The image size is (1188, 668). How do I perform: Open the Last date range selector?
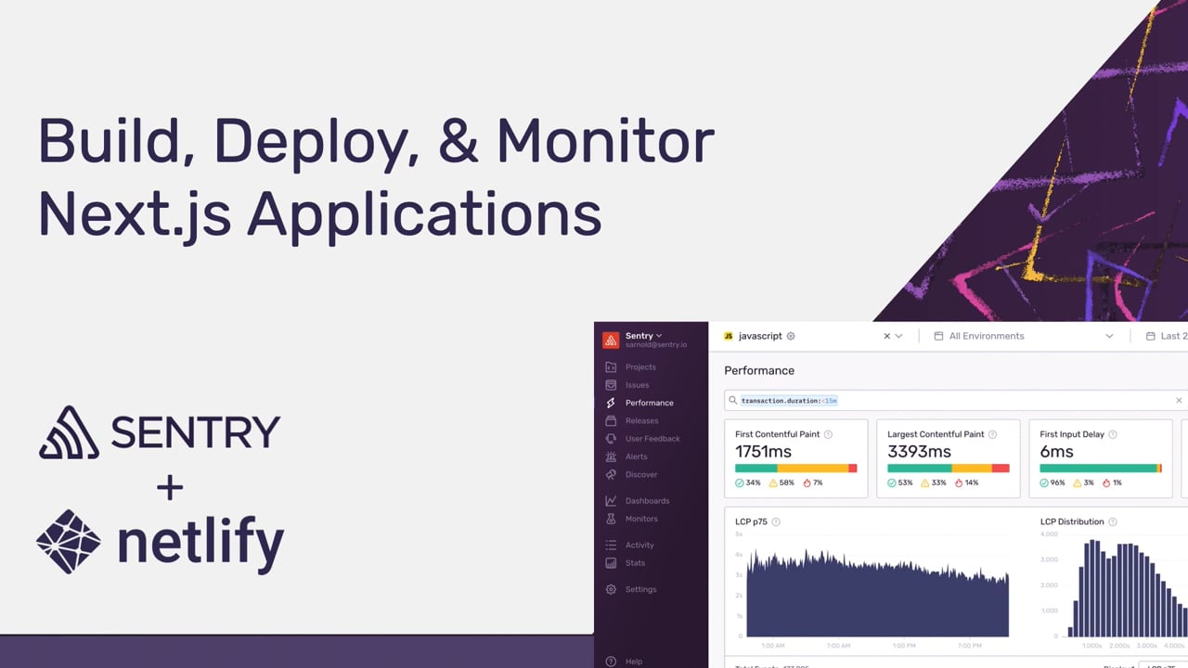coord(1165,336)
